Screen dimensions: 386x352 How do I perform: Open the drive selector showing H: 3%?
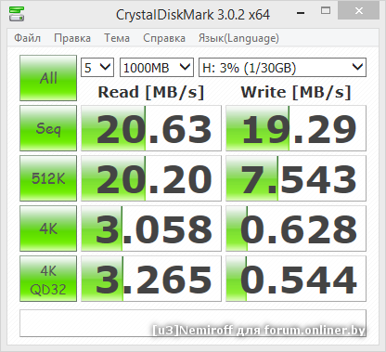(282, 67)
